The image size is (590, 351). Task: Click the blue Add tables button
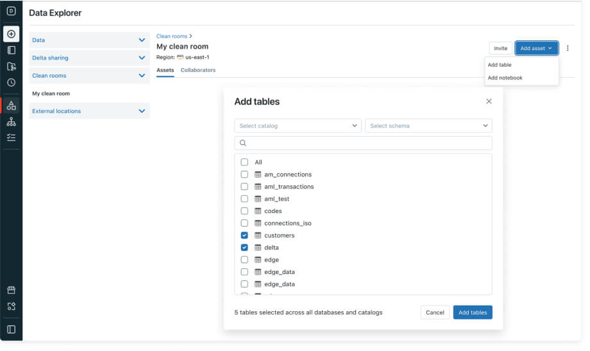pos(473,312)
